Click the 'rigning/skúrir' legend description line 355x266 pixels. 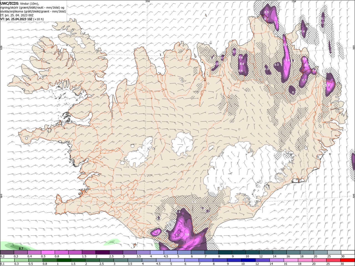(32, 7)
